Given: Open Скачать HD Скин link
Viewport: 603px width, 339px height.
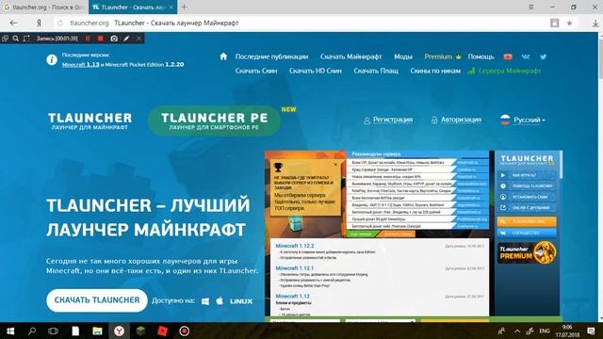Looking at the screenshot, I should [x=316, y=71].
